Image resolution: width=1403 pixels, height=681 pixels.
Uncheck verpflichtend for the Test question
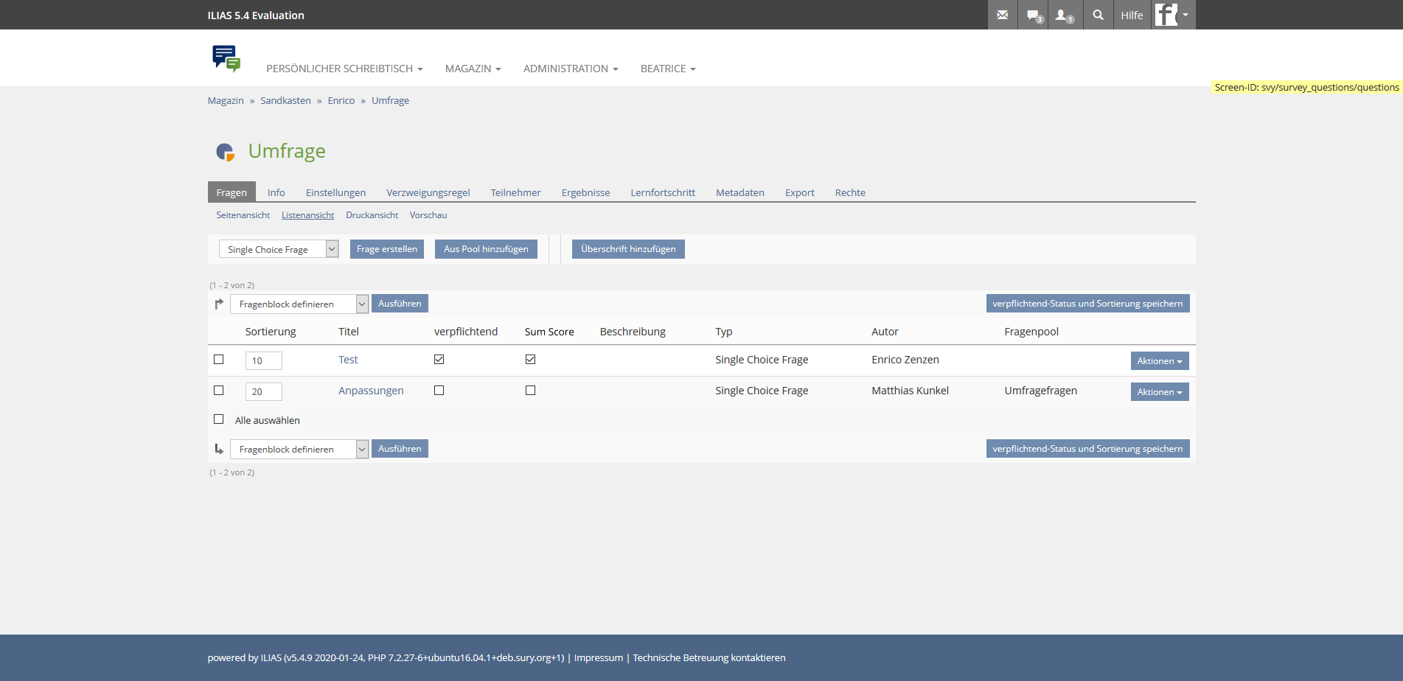[x=439, y=360]
